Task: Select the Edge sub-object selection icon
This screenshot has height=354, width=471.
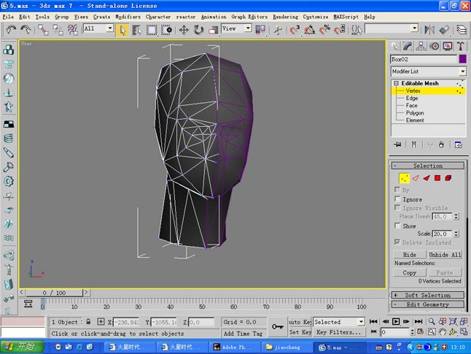Action: click(x=416, y=178)
